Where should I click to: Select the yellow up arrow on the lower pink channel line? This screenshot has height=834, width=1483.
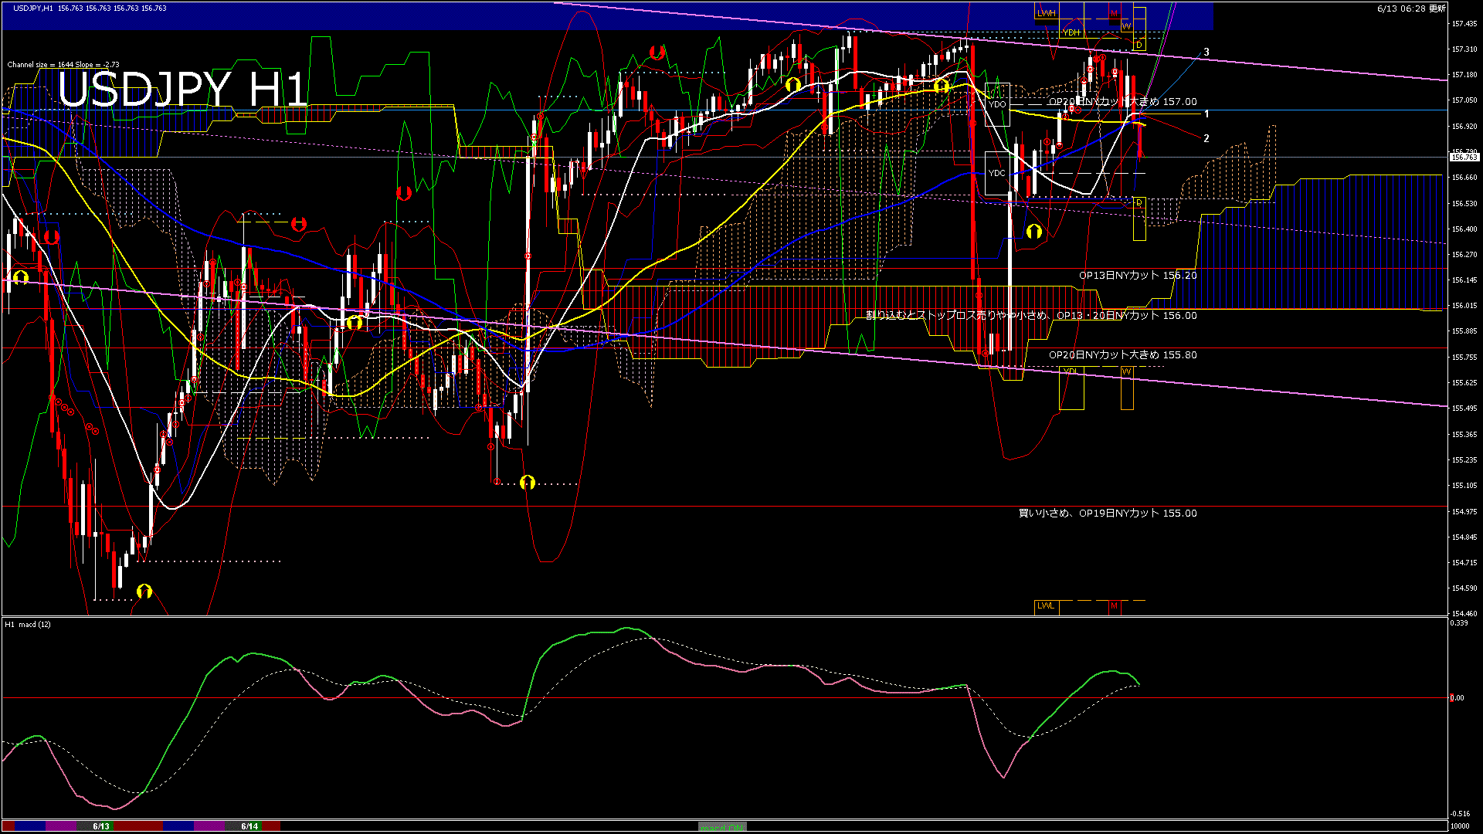point(355,323)
